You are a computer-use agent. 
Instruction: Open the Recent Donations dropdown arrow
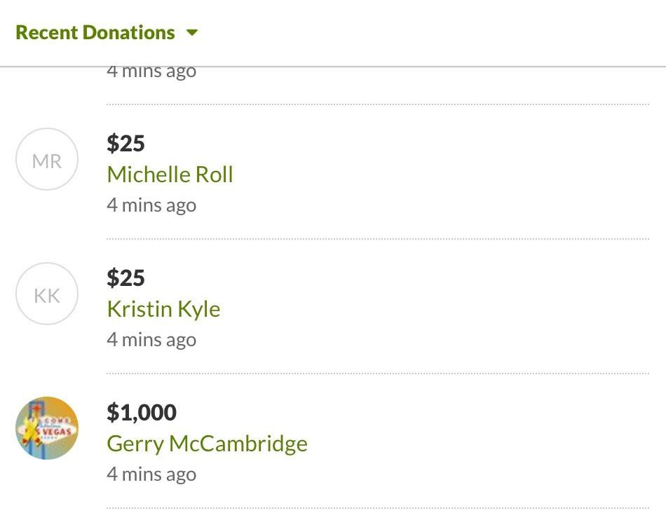[192, 33]
